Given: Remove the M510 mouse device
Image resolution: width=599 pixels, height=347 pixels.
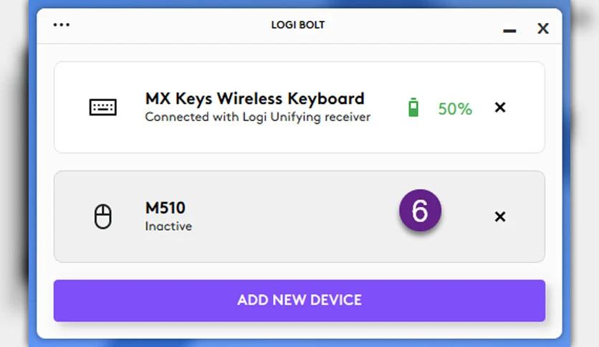Looking at the screenshot, I should coord(500,217).
